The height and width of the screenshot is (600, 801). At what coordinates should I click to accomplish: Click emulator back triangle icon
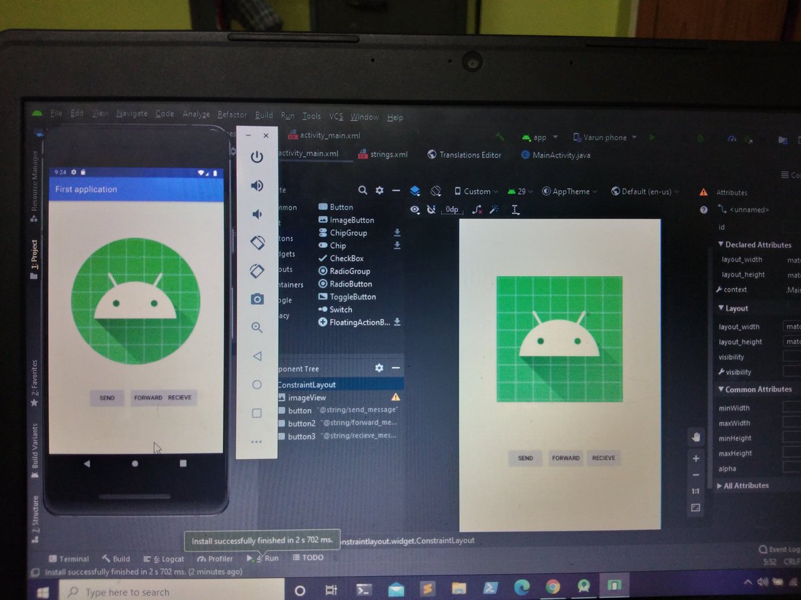257,356
